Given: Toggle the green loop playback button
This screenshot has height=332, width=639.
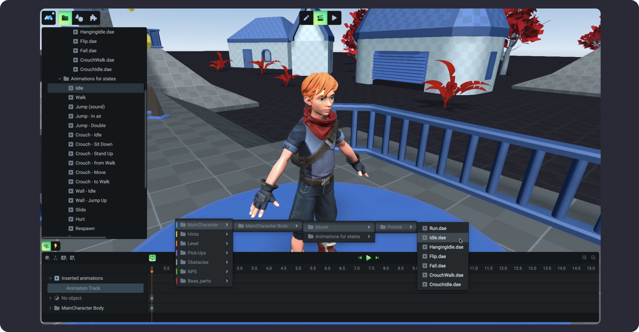Looking at the screenshot, I should coord(152,258).
